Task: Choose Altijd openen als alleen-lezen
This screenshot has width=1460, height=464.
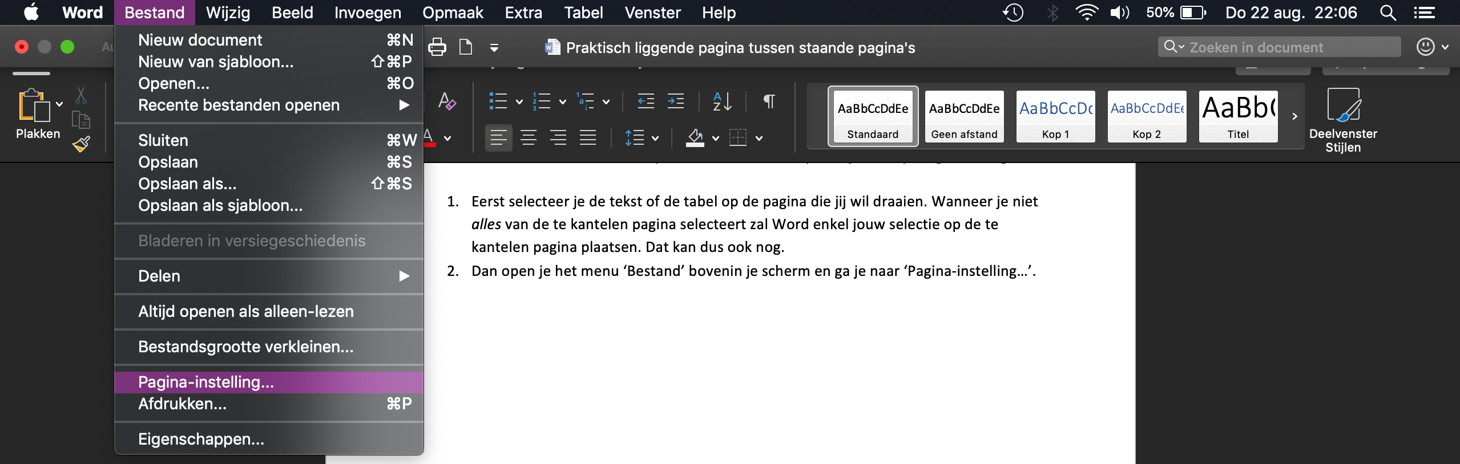Action: pos(269,311)
